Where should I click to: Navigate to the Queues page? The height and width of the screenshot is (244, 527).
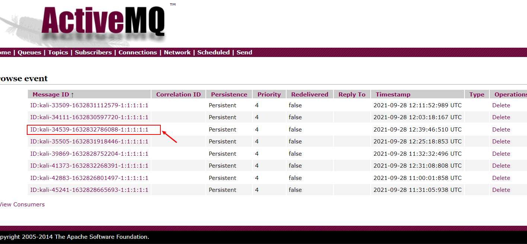coord(29,52)
